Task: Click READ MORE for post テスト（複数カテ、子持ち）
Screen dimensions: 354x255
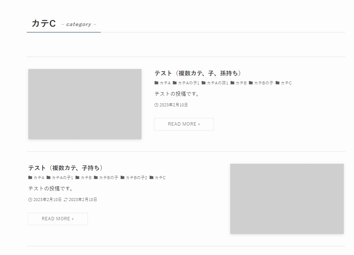Action: click(58, 219)
